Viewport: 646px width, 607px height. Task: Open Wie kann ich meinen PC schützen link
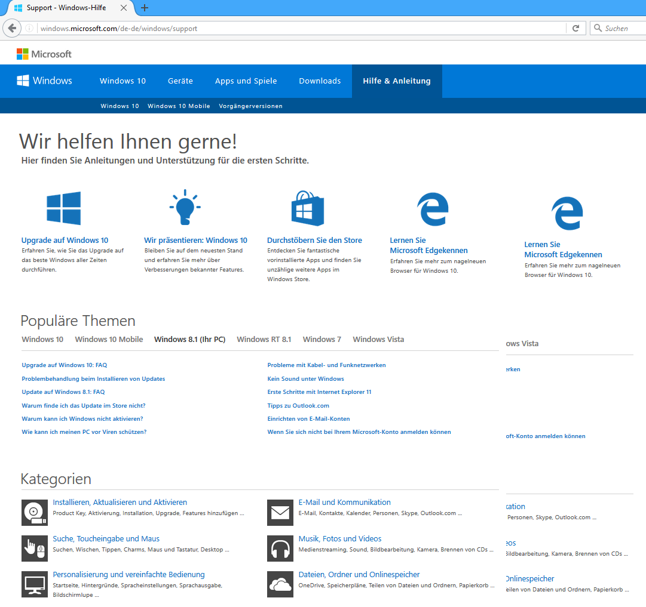84,432
